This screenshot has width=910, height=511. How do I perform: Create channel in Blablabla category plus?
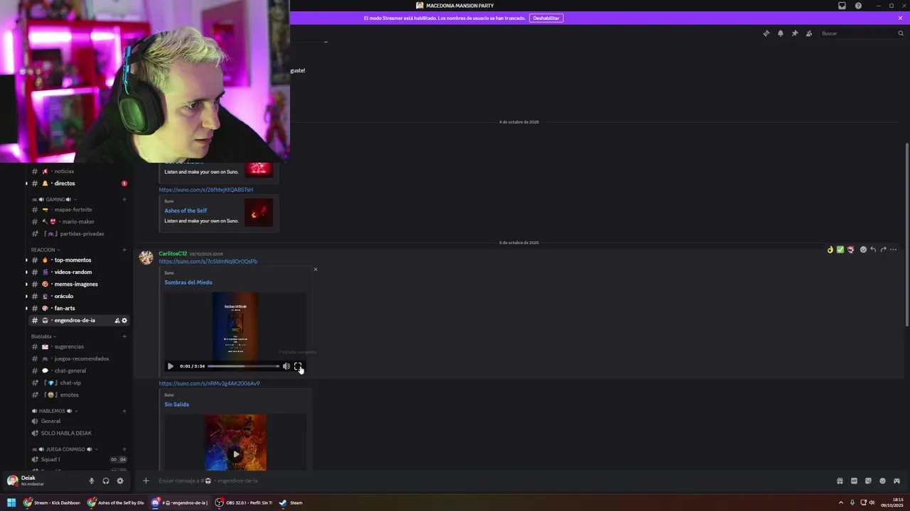124,336
